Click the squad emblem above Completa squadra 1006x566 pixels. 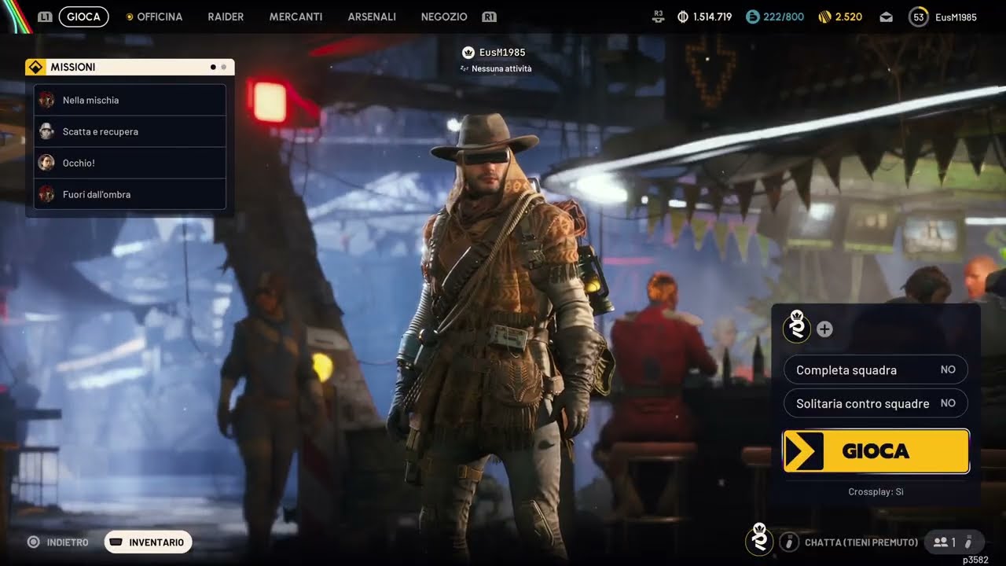[x=797, y=326]
